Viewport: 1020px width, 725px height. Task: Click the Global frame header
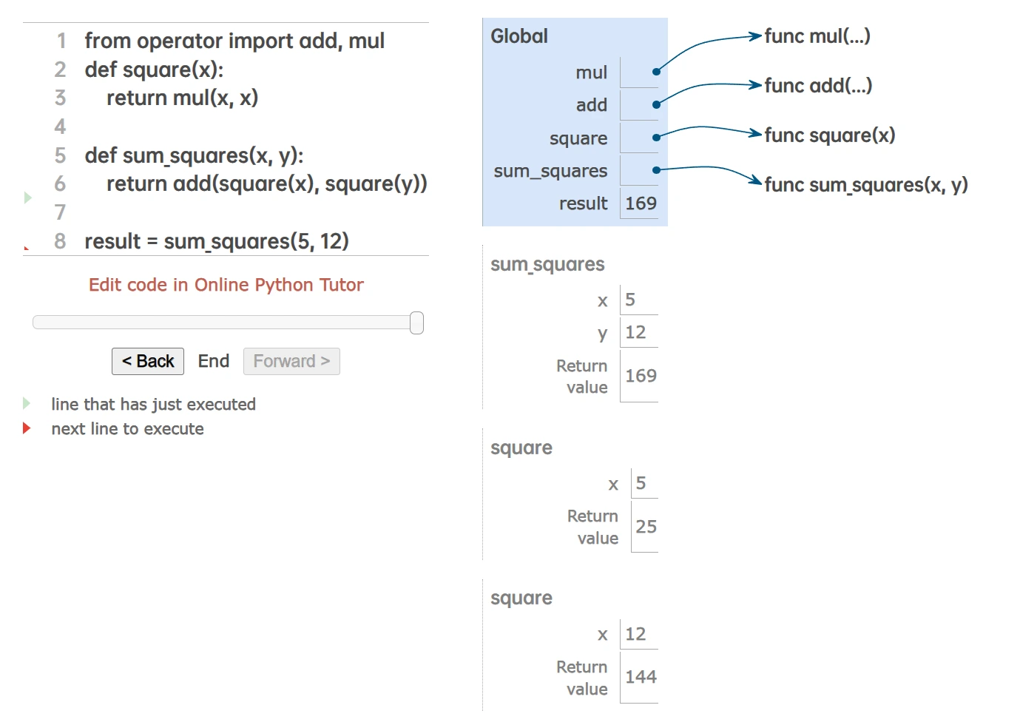click(x=519, y=36)
